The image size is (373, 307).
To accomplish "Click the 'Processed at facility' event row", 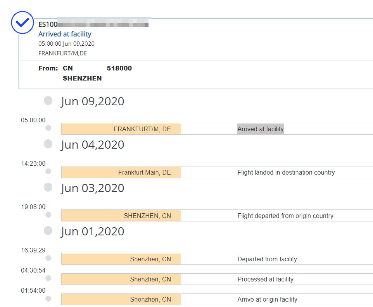I will point(265,279).
